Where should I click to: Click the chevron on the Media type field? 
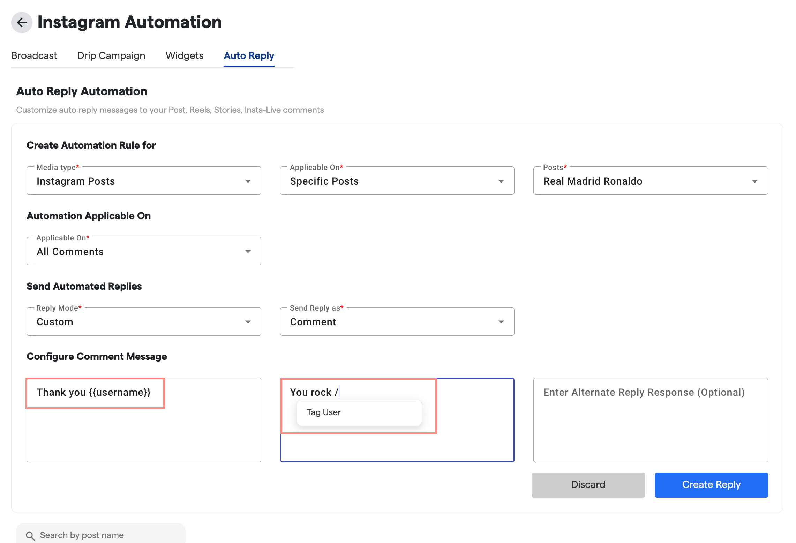(x=248, y=181)
